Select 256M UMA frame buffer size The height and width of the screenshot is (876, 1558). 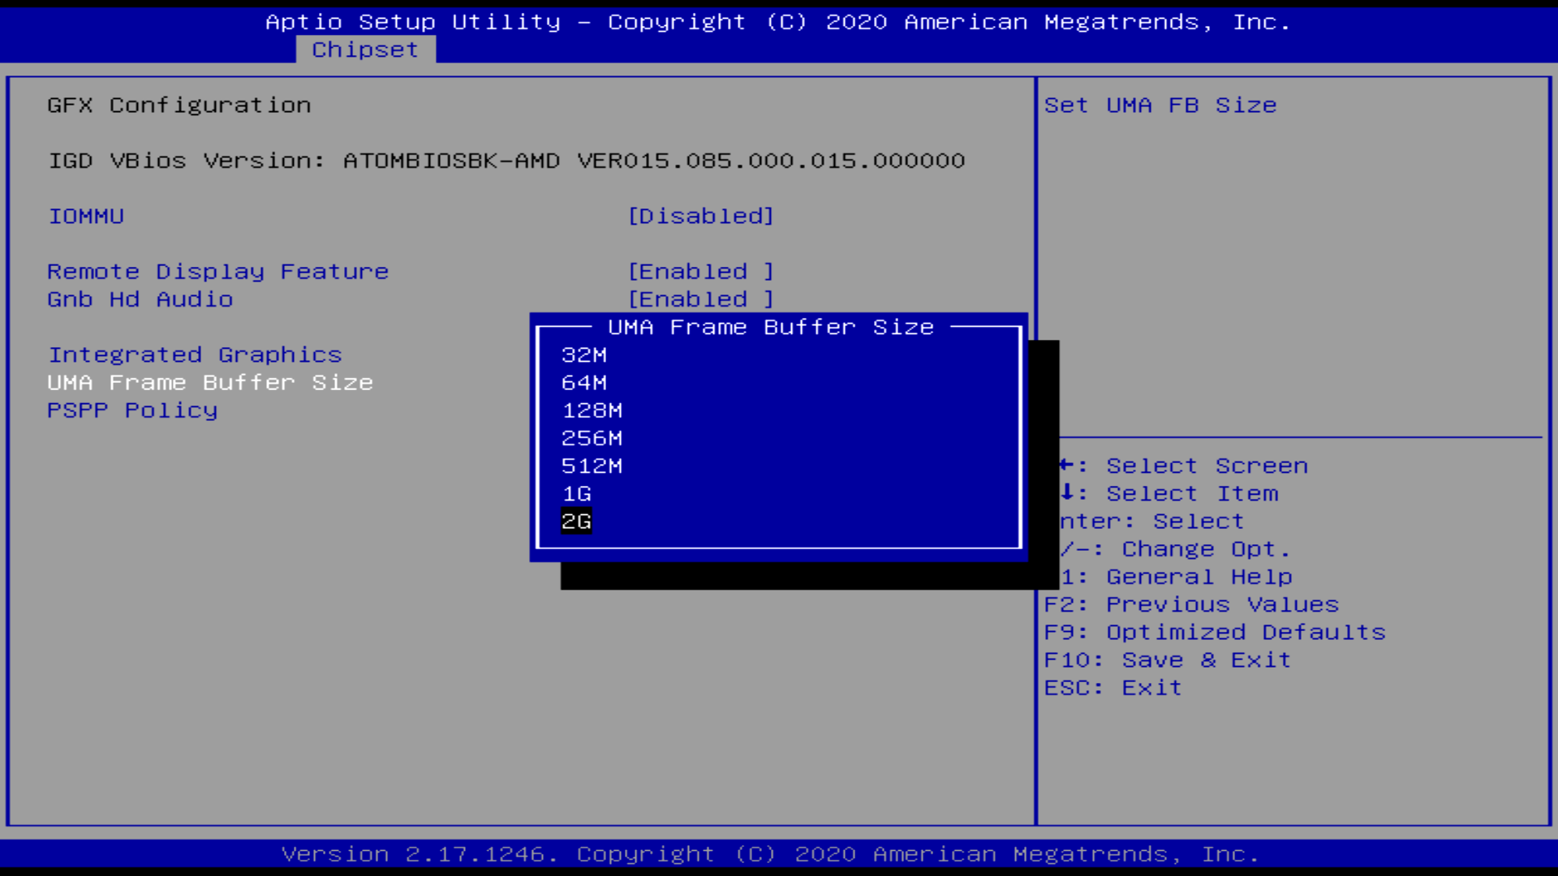point(592,438)
